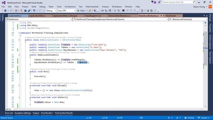The height and width of the screenshot is (120, 213).
Task: Click the Navigate Backward toolbar icon
Action: point(5,11)
